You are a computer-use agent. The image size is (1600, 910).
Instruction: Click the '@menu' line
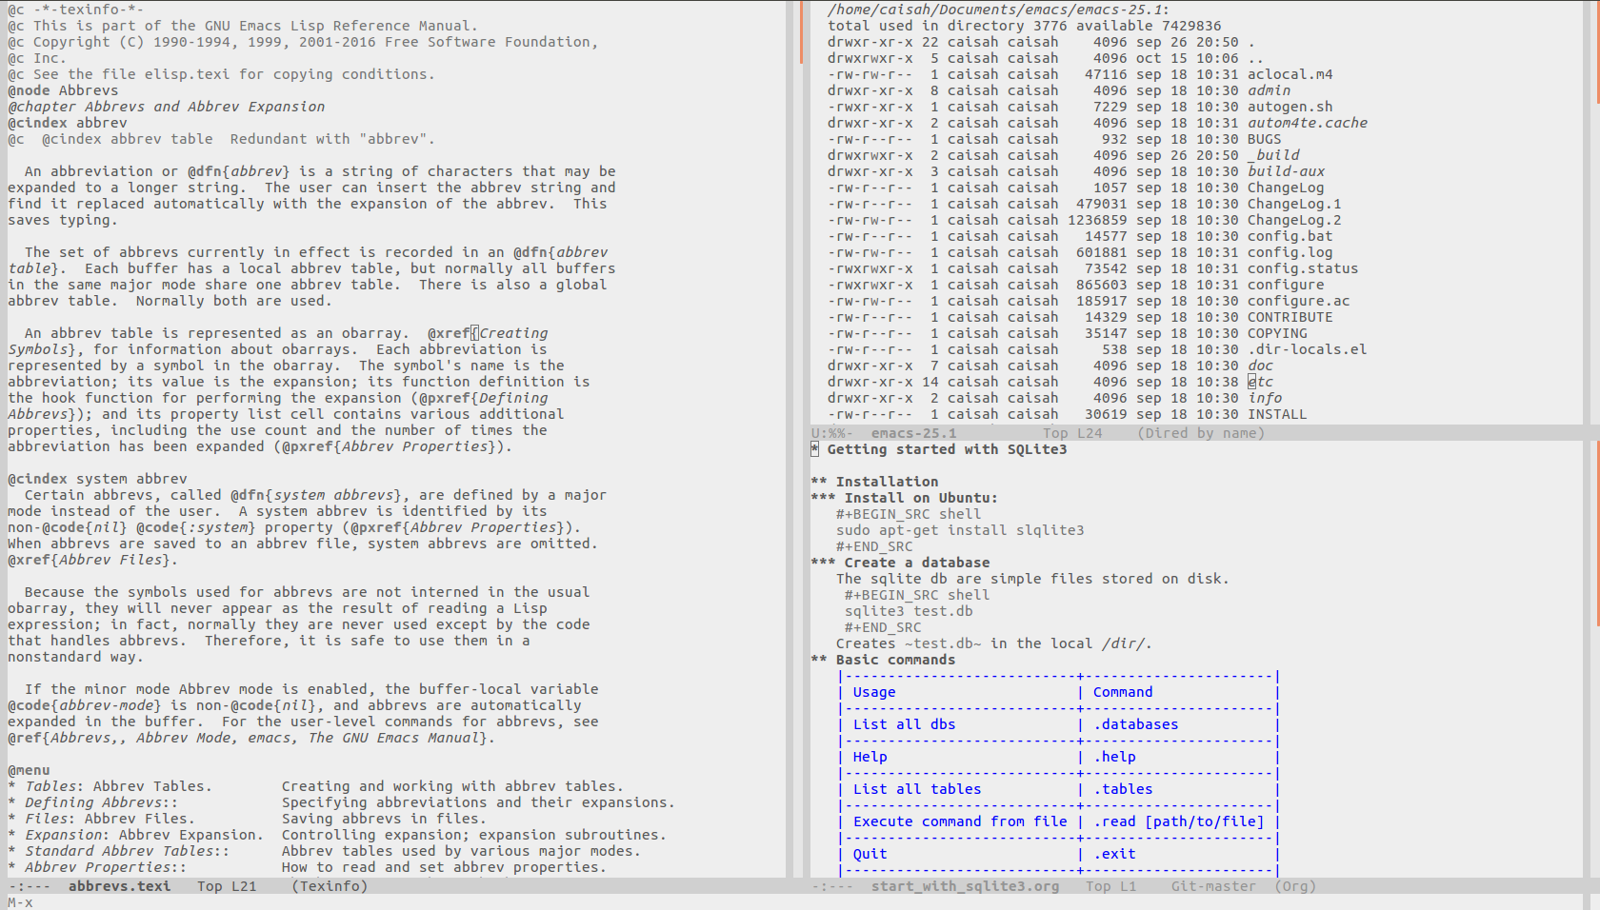coord(29,770)
